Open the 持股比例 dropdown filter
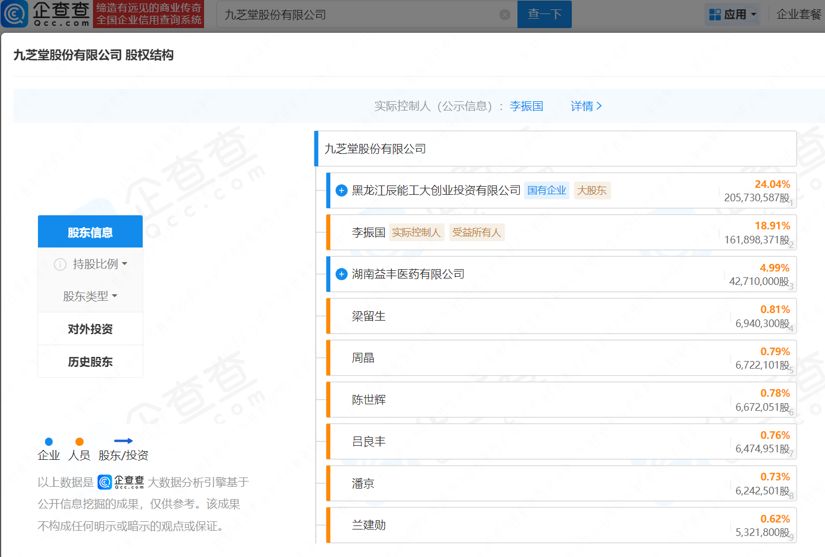 point(100,264)
